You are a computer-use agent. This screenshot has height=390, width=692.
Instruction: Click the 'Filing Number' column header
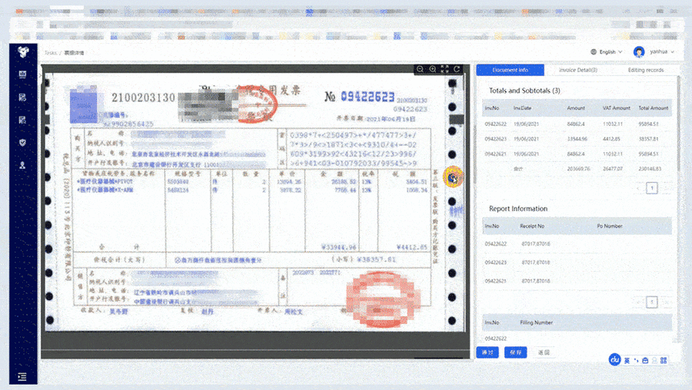point(536,322)
